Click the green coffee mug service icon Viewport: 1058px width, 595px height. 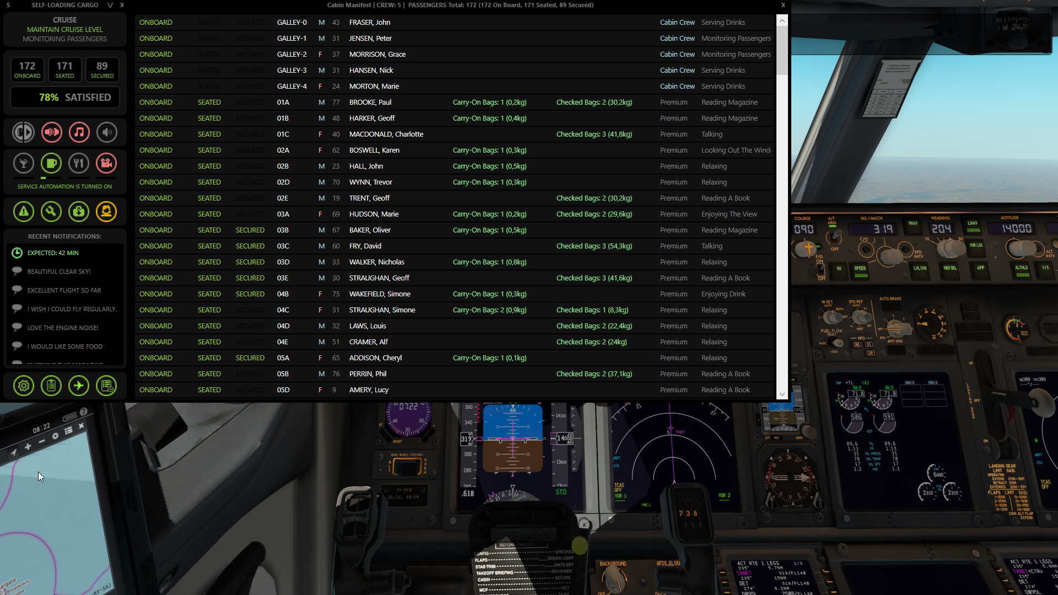point(51,163)
